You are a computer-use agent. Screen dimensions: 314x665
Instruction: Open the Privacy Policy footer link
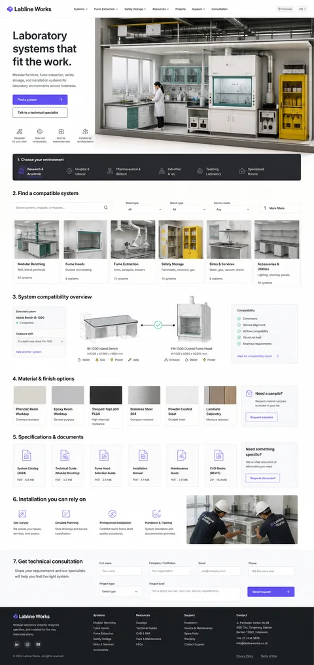[245, 656]
